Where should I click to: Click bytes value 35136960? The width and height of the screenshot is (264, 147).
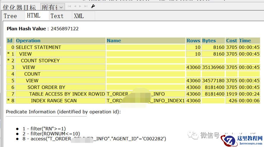(213, 67)
